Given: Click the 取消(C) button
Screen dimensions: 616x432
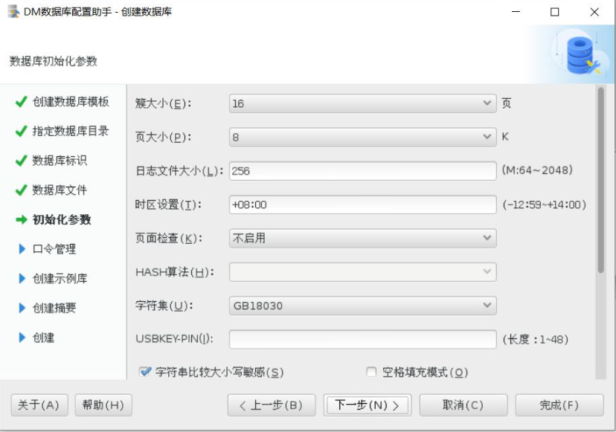Looking at the screenshot, I should pos(463,405).
